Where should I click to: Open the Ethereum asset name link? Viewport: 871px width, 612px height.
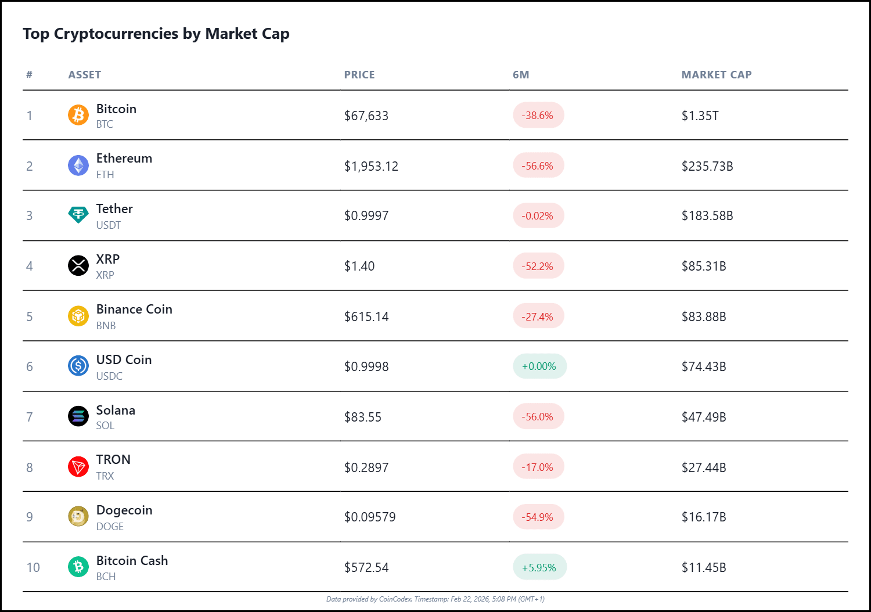[124, 159]
